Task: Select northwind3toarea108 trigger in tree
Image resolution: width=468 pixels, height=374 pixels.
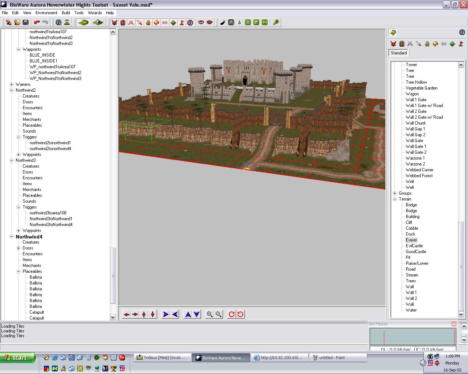Action: click(x=48, y=213)
